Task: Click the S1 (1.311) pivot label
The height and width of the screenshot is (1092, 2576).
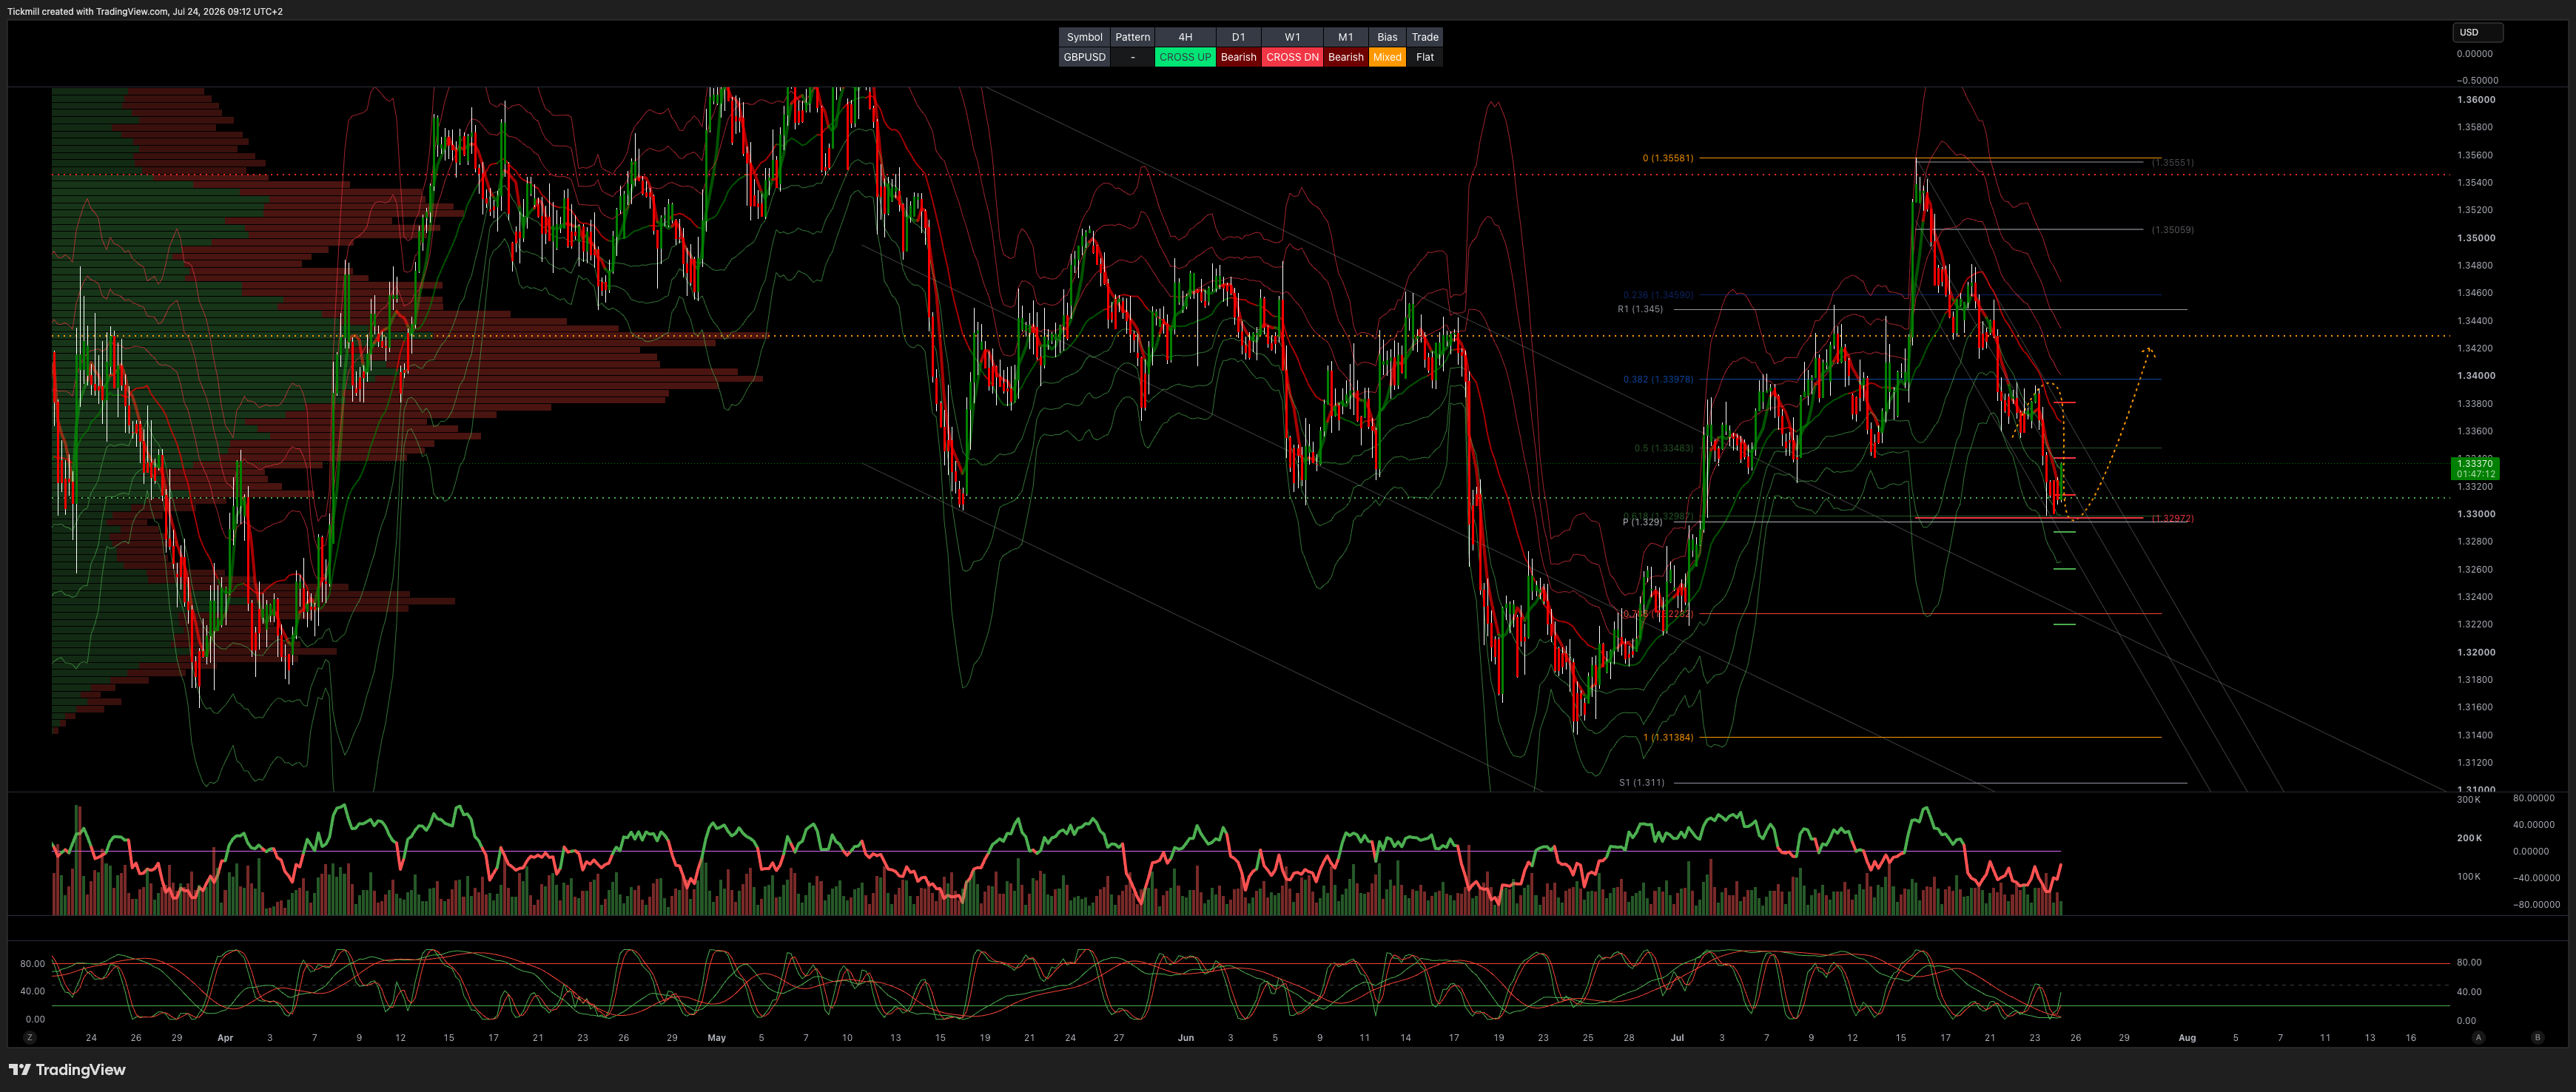Action: point(1642,782)
